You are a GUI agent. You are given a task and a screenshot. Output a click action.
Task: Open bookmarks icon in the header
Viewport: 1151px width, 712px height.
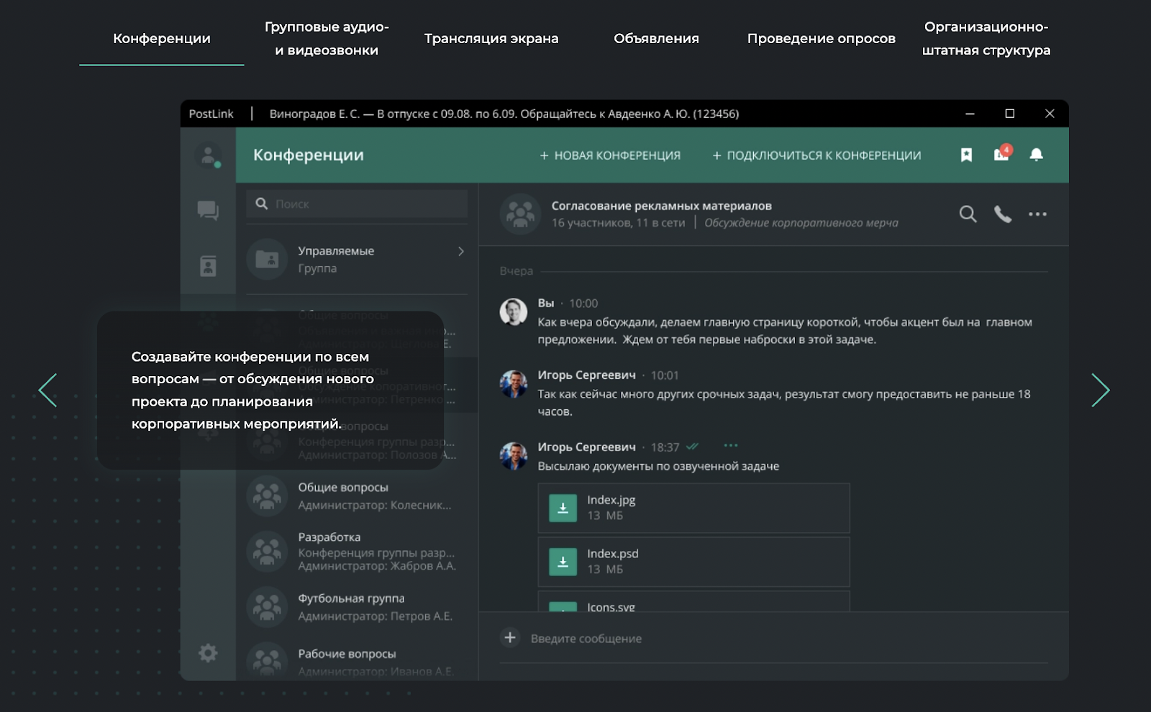966,155
